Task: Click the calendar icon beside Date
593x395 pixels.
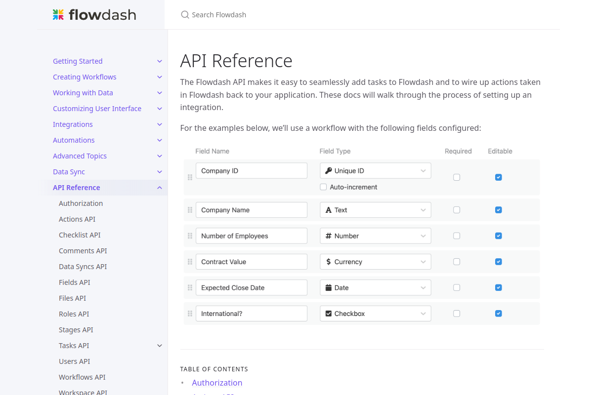Action: point(329,287)
